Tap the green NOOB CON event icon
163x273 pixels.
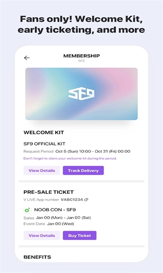(27, 210)
